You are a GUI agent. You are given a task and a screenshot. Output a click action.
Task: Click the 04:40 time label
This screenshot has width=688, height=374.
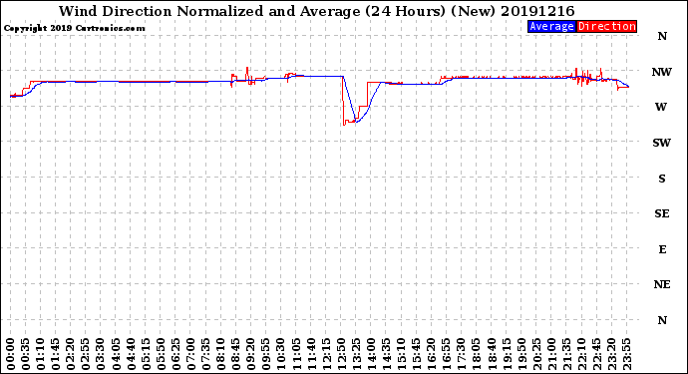131,354
